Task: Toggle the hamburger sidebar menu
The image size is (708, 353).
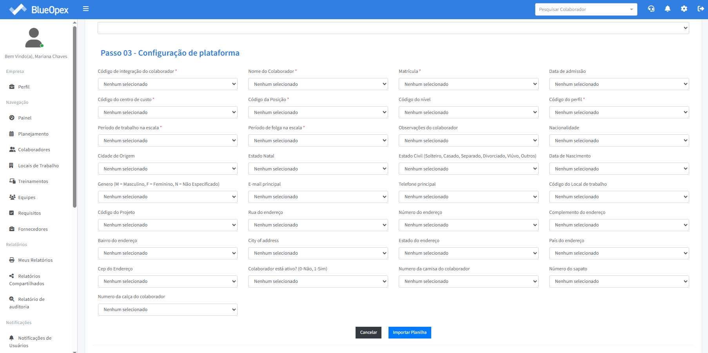Action: [x=86, y=9]
